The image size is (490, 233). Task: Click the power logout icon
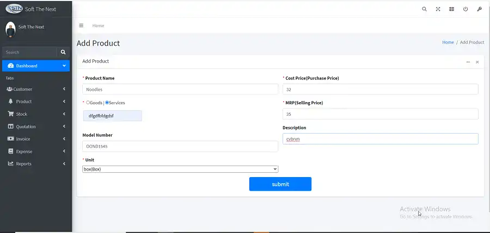465,9
